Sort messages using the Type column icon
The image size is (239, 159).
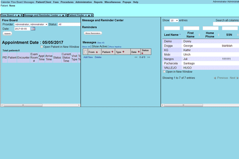pos(123,52)
